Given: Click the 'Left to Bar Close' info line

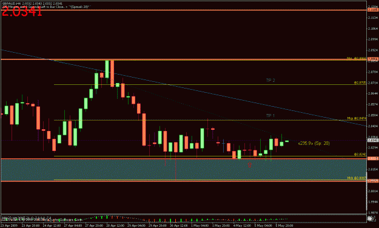Looking at the screenshot, I should coord(46,7).
